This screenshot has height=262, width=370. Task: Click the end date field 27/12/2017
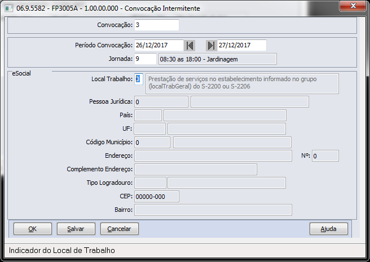(x=241, y=45)
